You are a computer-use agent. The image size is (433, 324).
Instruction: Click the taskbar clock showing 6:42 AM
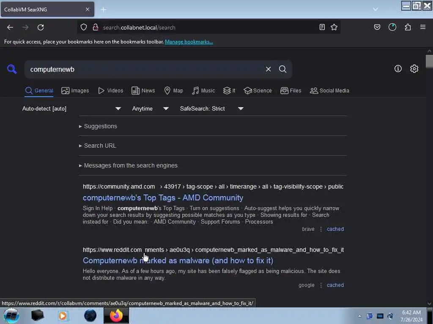(411, 316)
